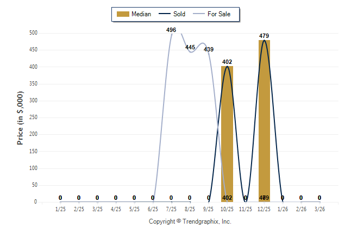Click the Copyright Trendgraphix, Inc. text
This screenshot has width=351, height=235.
click(x=190, y=222)
